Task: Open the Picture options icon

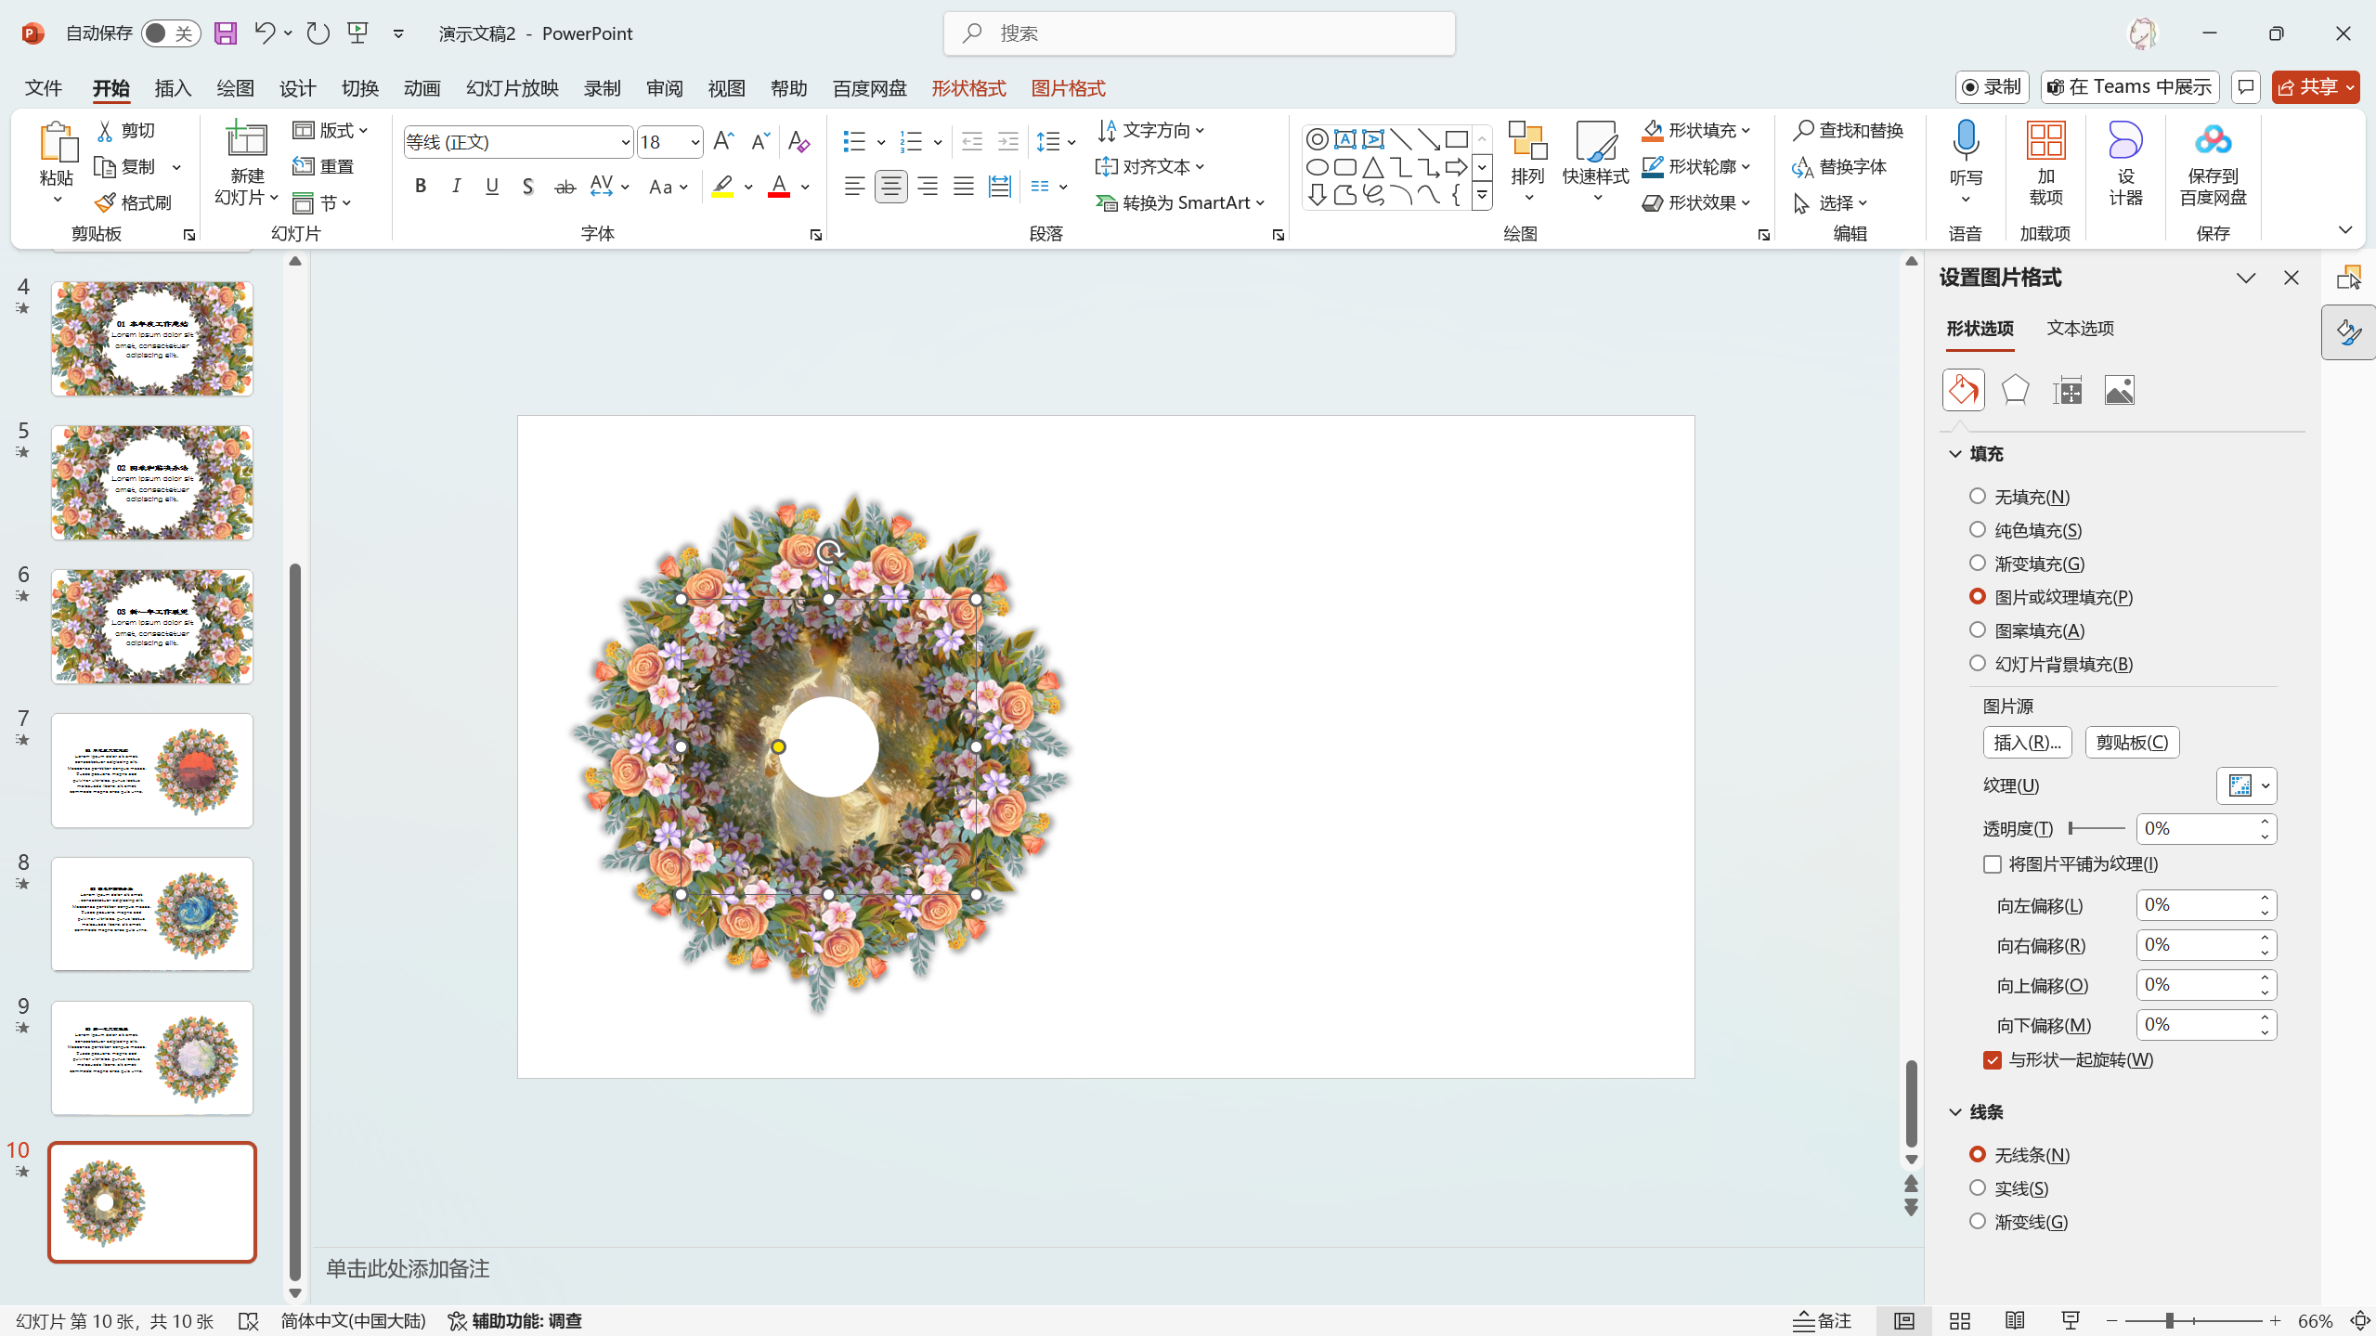Action: click(2119, 390)
